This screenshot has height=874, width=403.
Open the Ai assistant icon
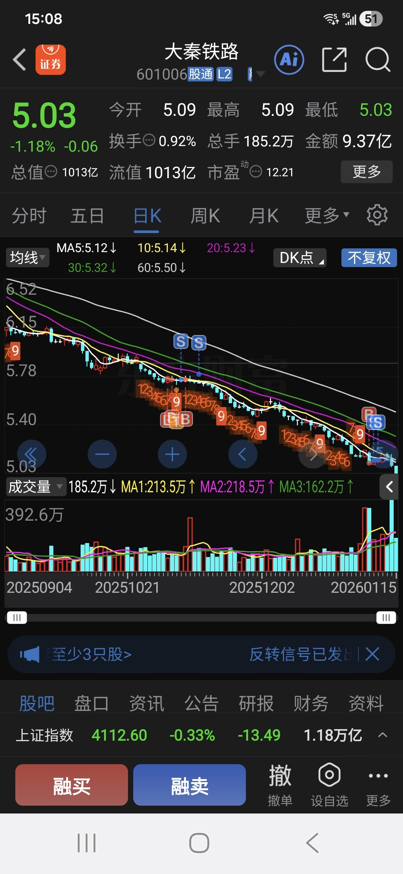(289, 60)
